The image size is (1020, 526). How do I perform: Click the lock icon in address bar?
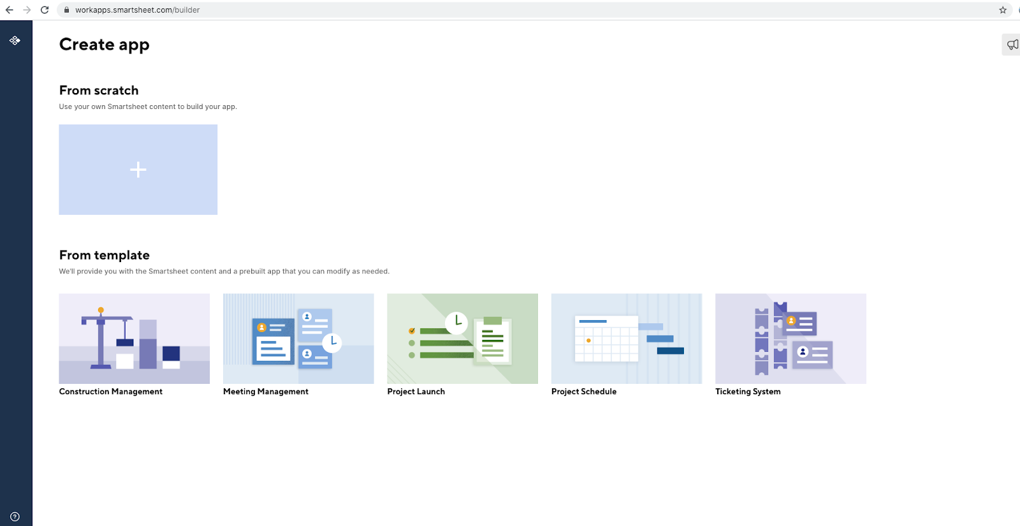pyautogui.click(x=66, y=10)
